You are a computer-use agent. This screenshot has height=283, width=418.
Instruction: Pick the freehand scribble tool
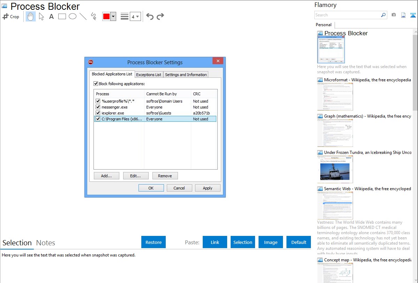point(94,16)
